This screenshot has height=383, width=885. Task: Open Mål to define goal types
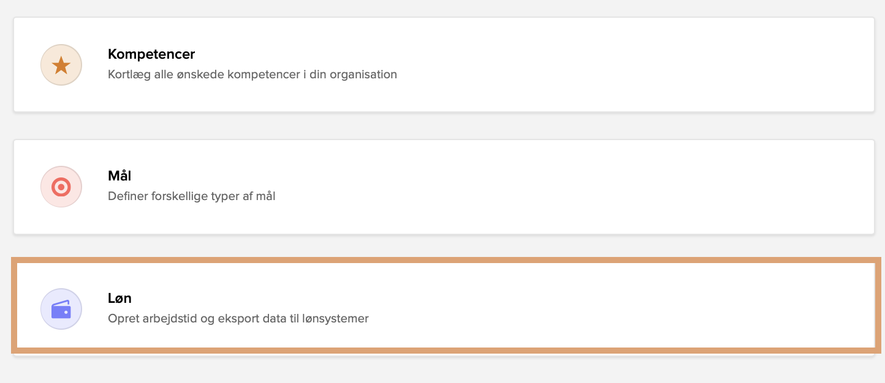pos(442,187)
